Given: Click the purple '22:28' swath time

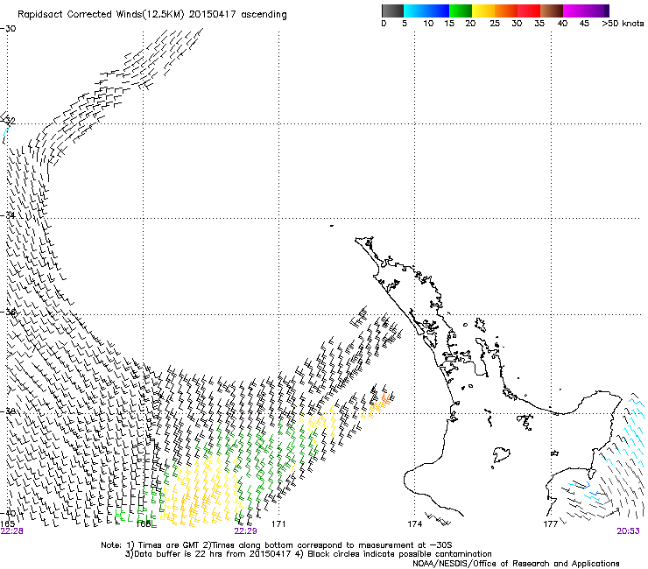Looking at the screenshot, I should pyautogui.click(x=11, y=531).
